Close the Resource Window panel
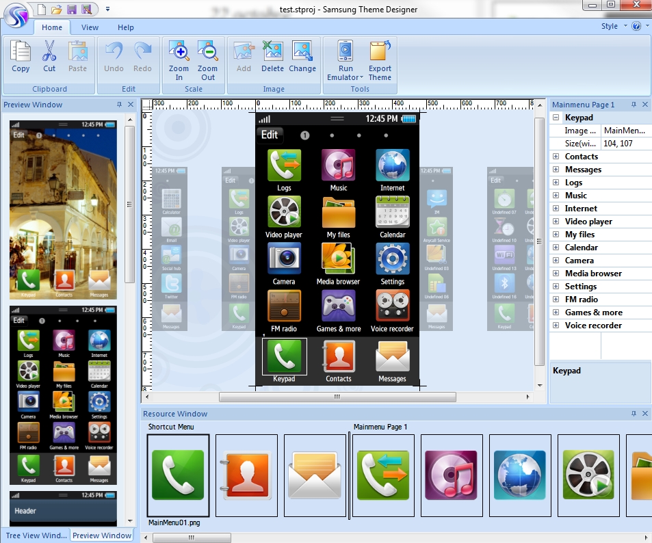 (x=645, y=414)
